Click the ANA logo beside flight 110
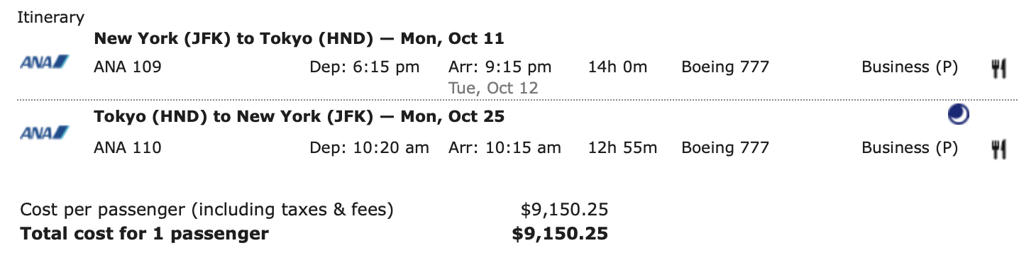Screen dimensions: 1036x265 point(45,132)
